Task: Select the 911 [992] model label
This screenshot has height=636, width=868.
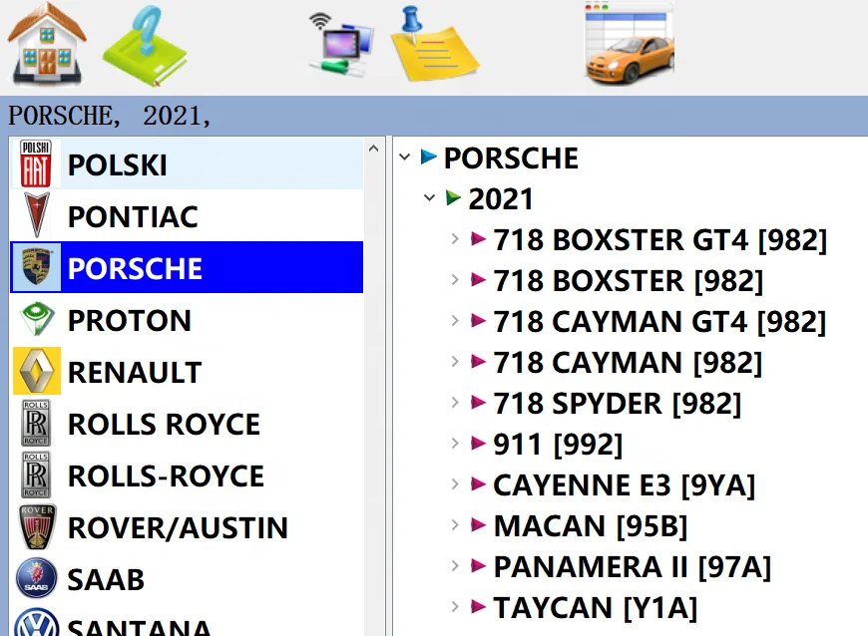Action: pyautogui.click(x=558, y=444)
